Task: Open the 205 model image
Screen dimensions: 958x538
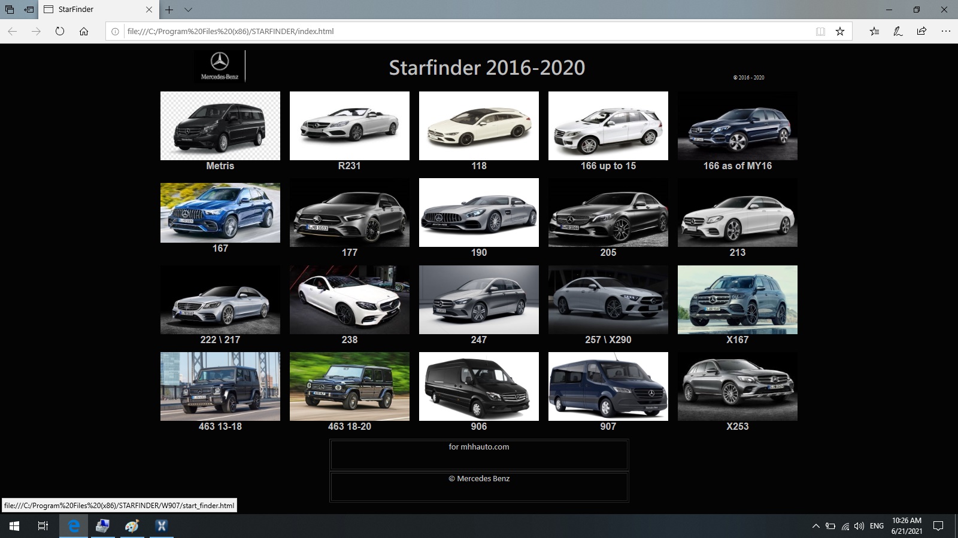Action: 608,212
